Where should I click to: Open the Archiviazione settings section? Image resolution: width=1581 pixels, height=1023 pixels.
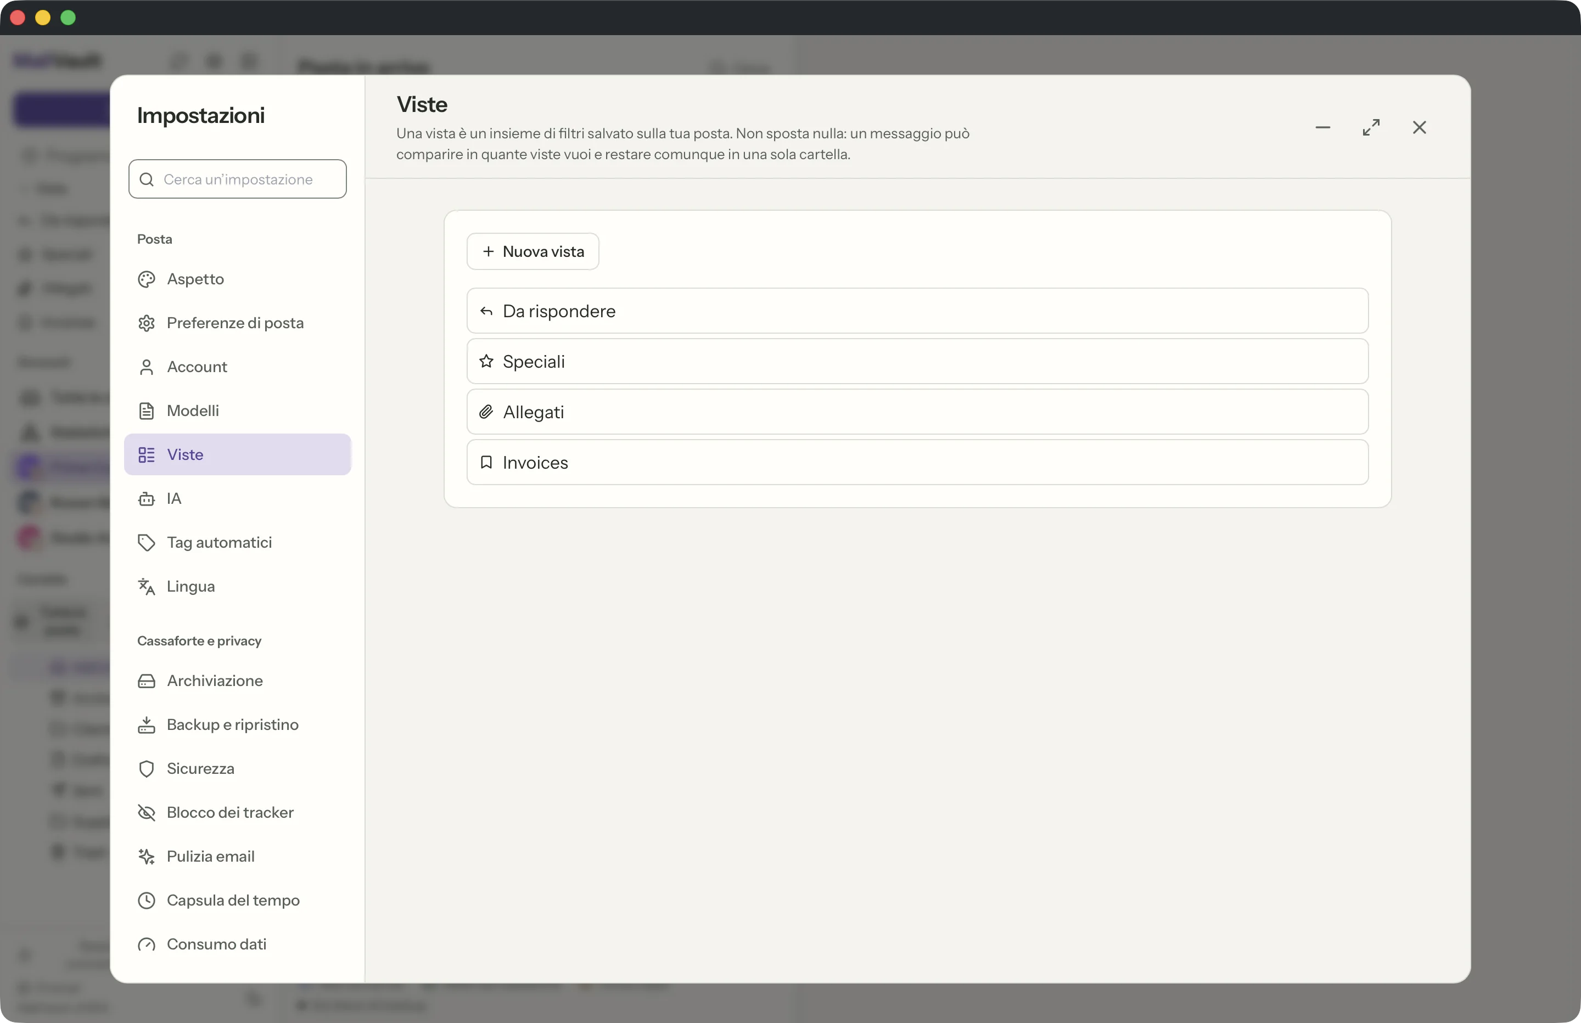(x=237, y=680)
